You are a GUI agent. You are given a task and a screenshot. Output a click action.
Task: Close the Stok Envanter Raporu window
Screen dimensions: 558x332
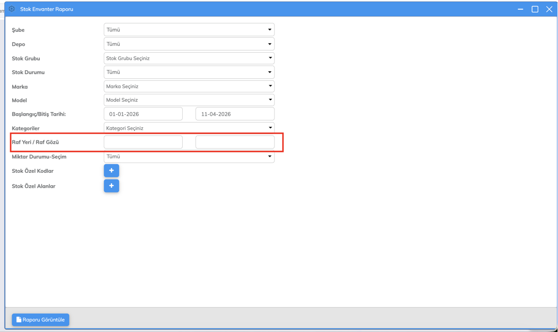pos(549,9)
